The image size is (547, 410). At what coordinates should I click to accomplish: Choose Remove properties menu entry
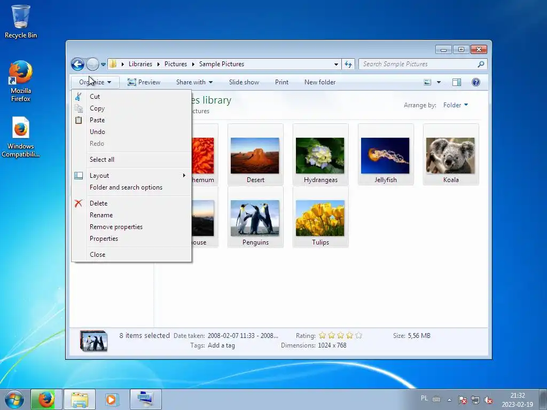pos(131,227)
